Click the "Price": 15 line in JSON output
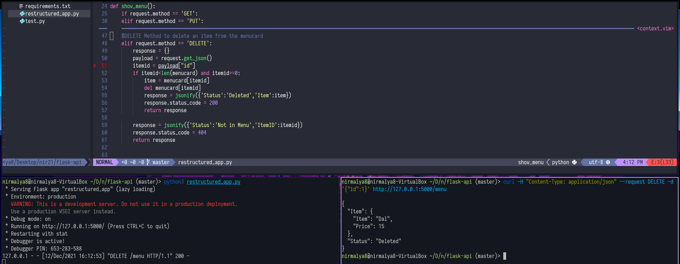Viewport: 680px width, 264px height. click(369, 226)
